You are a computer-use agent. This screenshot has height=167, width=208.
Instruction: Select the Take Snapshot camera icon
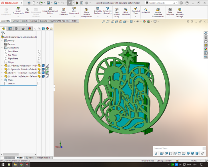click(x=170, y=9)
